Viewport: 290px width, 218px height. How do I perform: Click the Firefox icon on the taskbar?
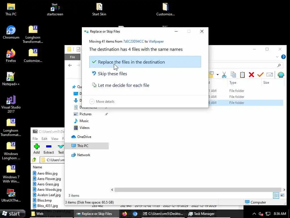point(125,214)
